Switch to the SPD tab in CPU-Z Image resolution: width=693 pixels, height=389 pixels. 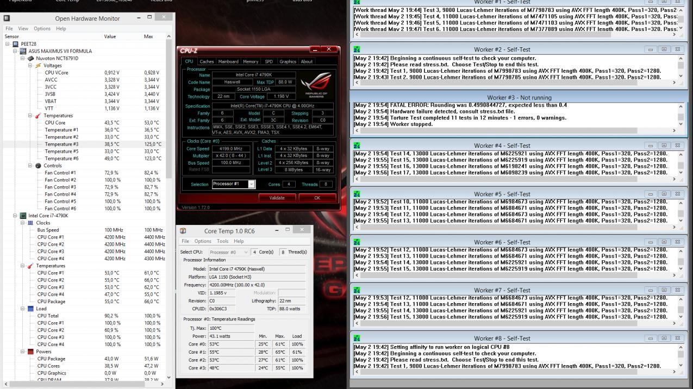[269, 61]
